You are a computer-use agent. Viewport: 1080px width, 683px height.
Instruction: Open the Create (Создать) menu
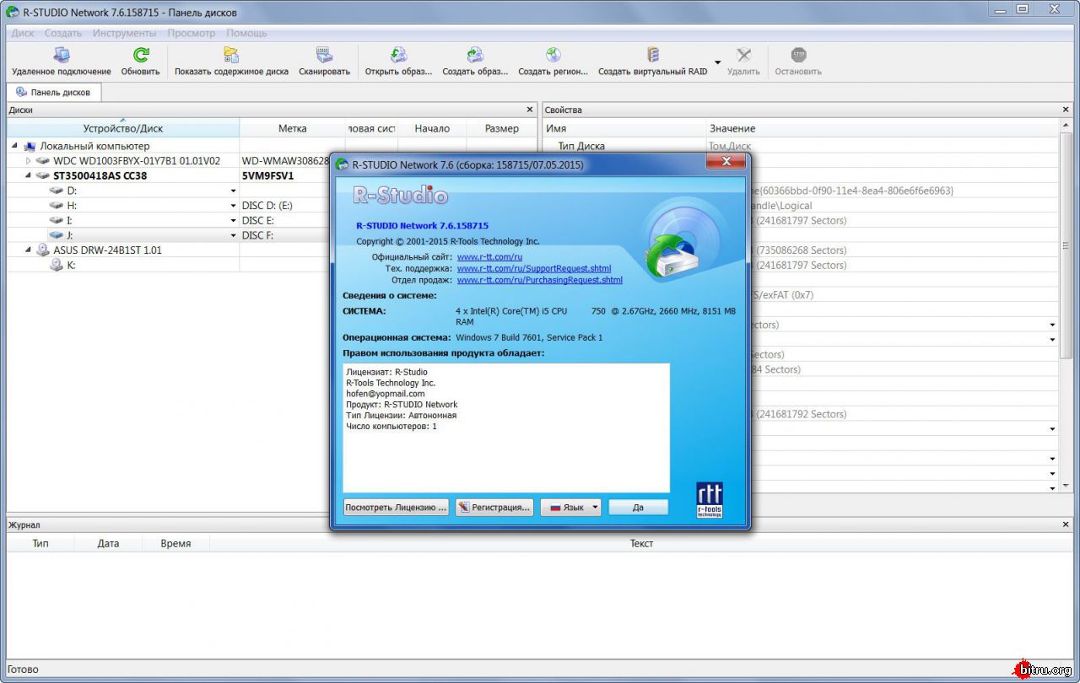(x=63, y=33)
